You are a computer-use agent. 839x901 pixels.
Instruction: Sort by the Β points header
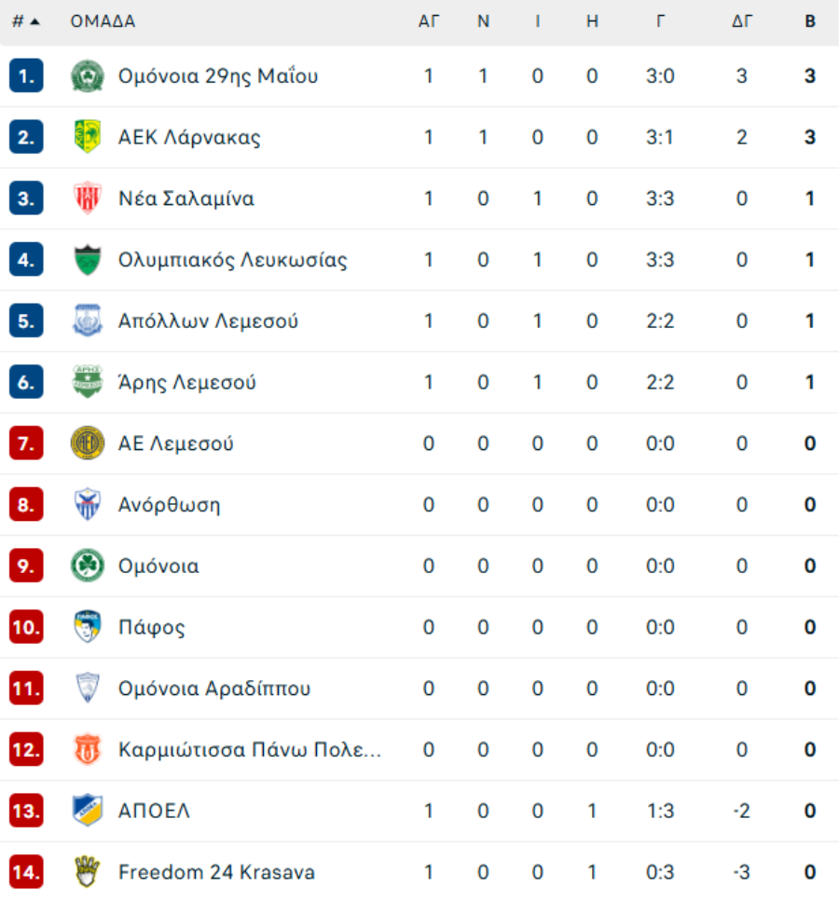pyautogui.click(x=810, y=21)
